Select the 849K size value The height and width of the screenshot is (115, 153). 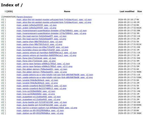pyautogui.click(x=139, y=105)
